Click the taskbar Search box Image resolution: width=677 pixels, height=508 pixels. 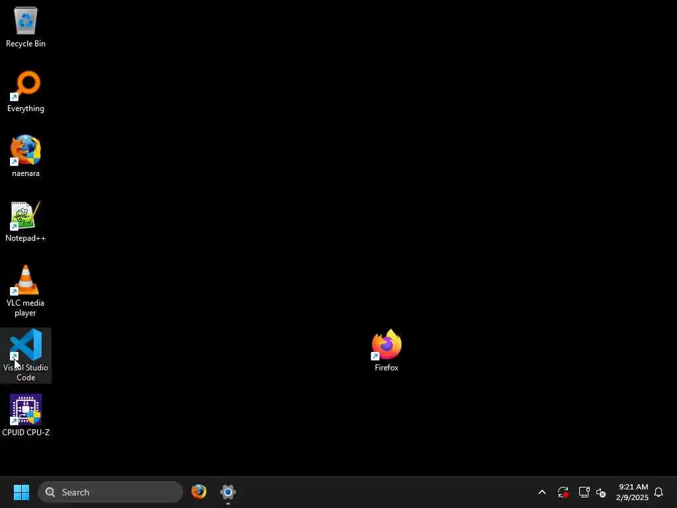[x=110, y=492]
